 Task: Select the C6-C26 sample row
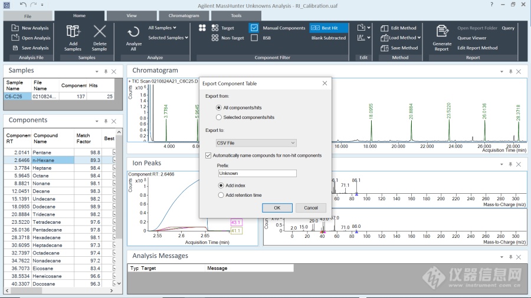pos(60,97)
